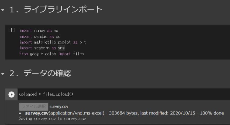Collapse the データの確認 section arrow
230x125 pixels.
(x=3, y=74)
